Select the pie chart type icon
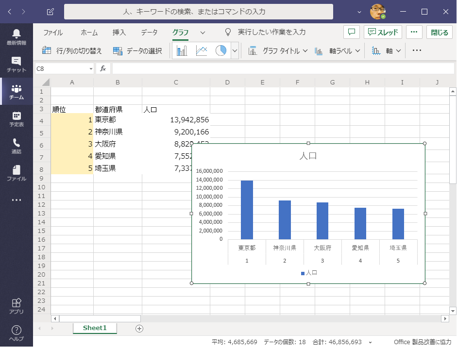Viewport: 457px width, 349px height. (221, 50)
